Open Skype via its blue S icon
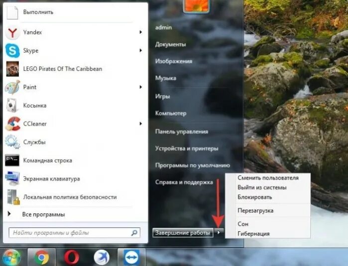The height and width of the screenshot is (266, 348). click(12, 51)
